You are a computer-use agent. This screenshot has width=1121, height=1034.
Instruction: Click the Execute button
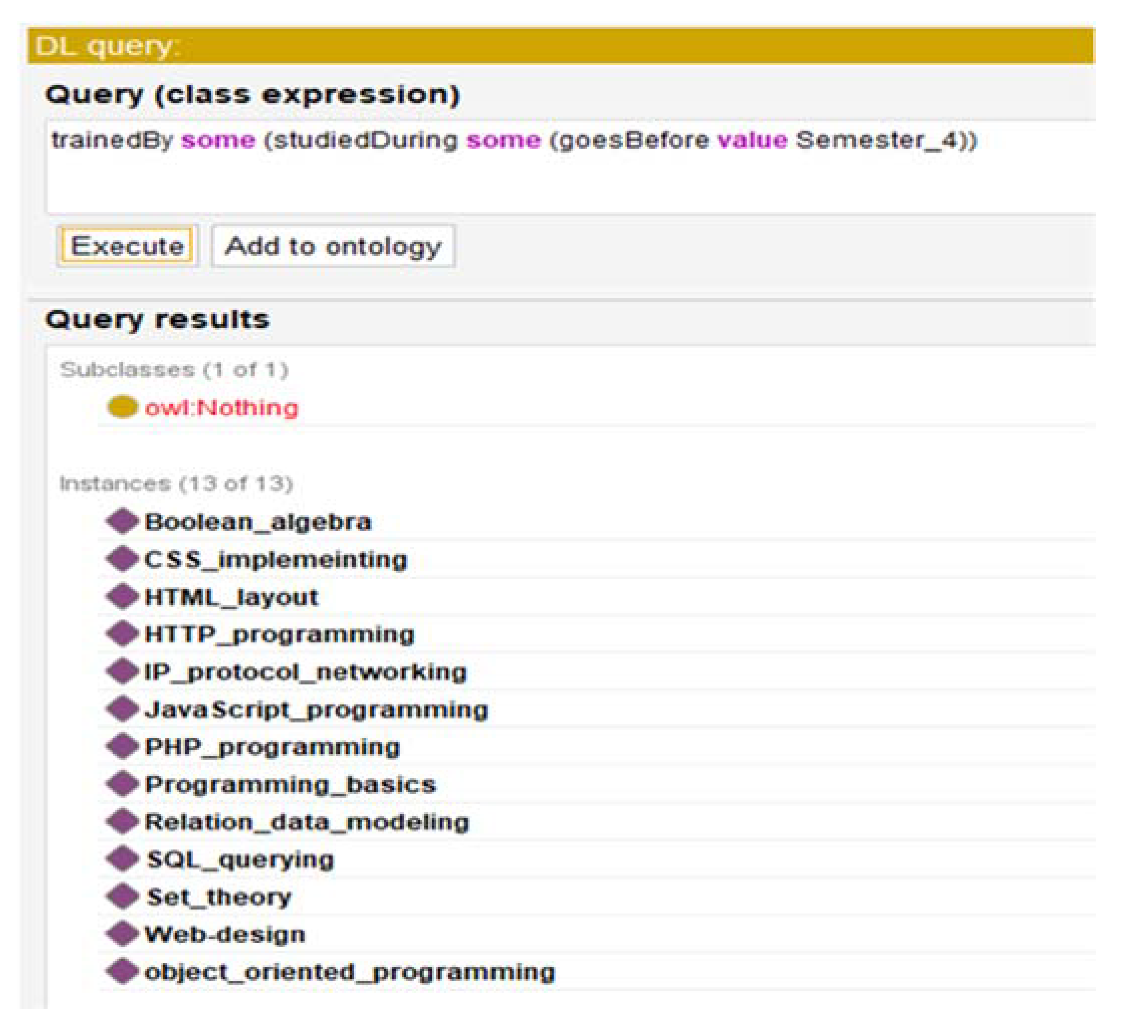[127, 246]
